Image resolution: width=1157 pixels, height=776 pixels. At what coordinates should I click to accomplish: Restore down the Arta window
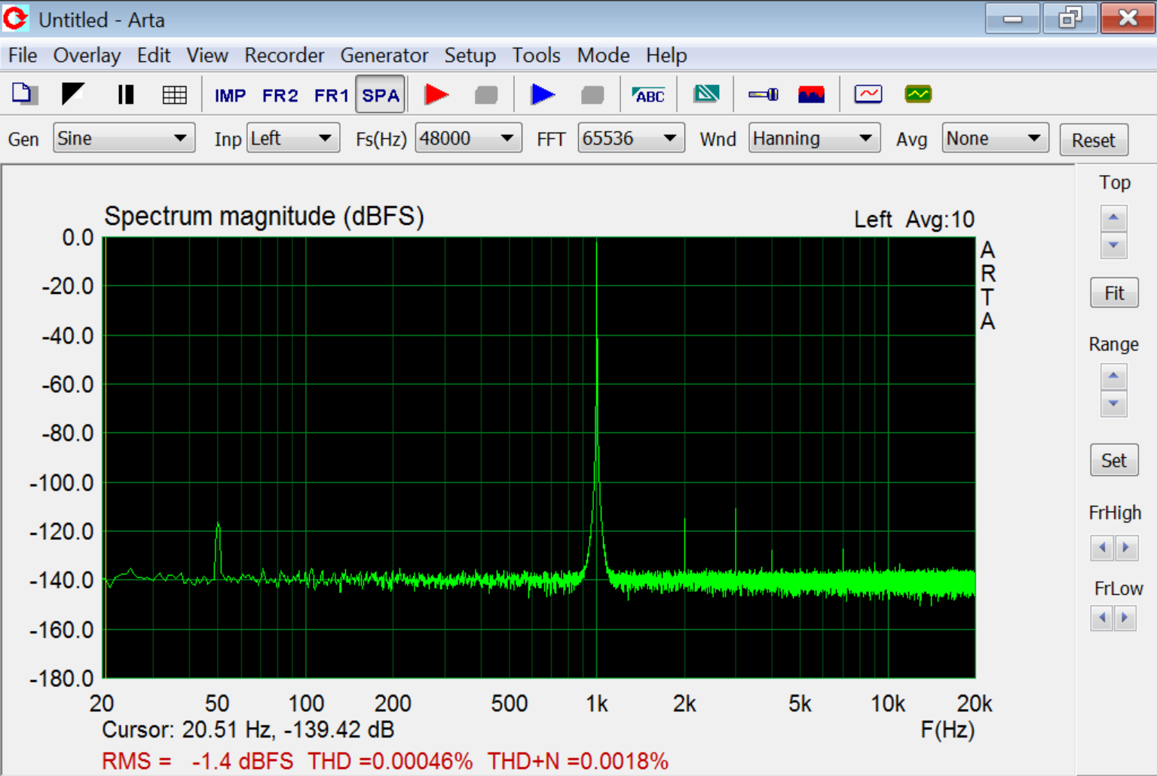[1070, 18]
